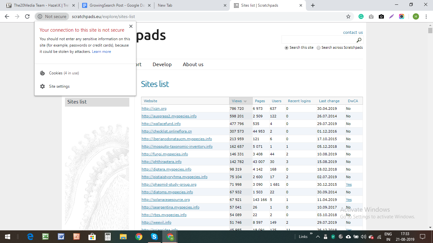Viewport: 433px width, 243px height.
Task: Open the Cookies entry in the popup
Action: click(64, 73)
